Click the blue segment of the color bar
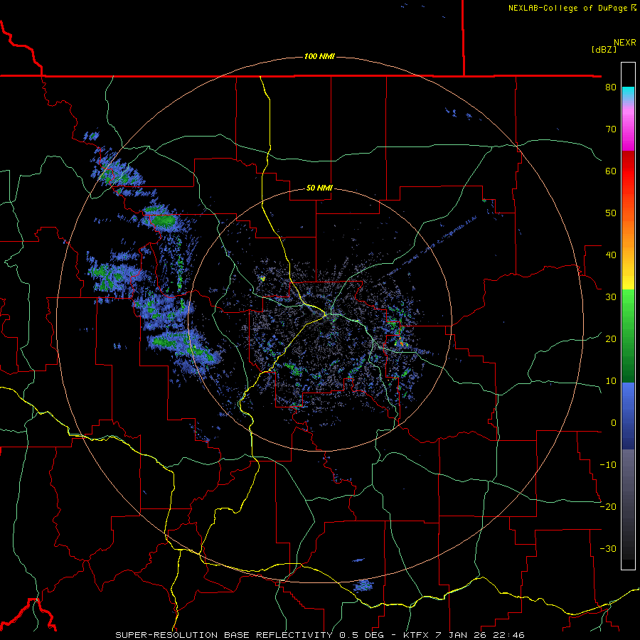This screenshot has height=640, width=640. 628,415
